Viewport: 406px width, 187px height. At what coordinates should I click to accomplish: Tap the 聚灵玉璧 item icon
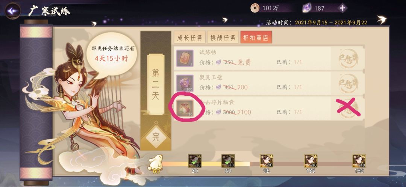185,83
